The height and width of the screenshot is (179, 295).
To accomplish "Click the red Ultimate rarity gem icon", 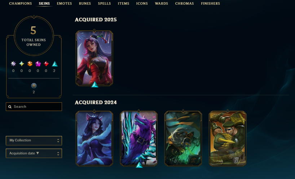I will tap(46, 64).
